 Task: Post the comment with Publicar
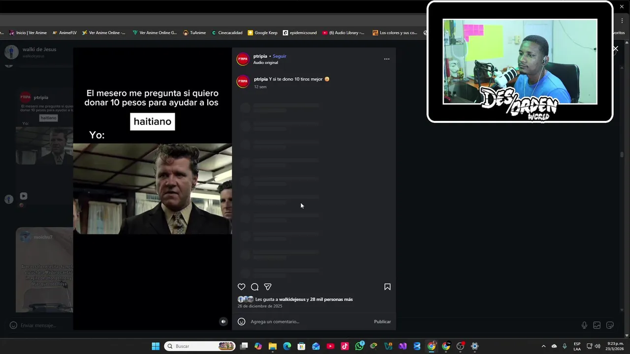coord(382,322)
